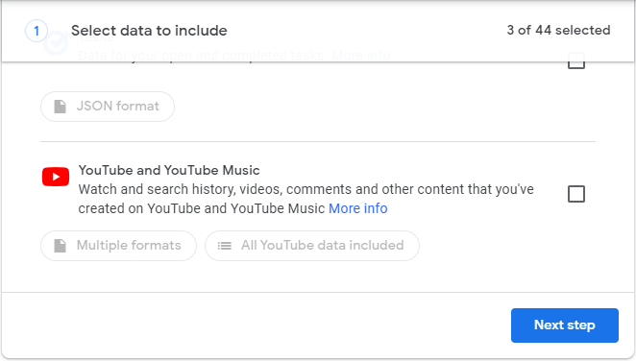Viewport: 636px width, 361px height.
Task: Click the list icon in All YouTube data chip
Action: click(x=224, y=246)
